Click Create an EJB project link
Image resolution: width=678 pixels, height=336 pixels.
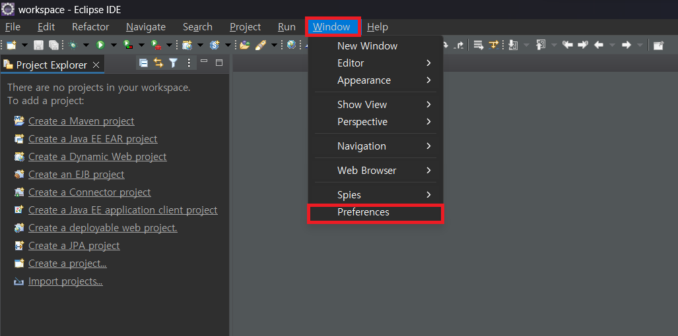click(76, 174)
